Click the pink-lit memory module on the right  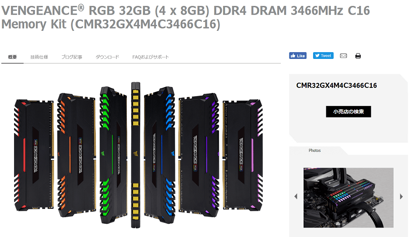[x=243, y=155]
